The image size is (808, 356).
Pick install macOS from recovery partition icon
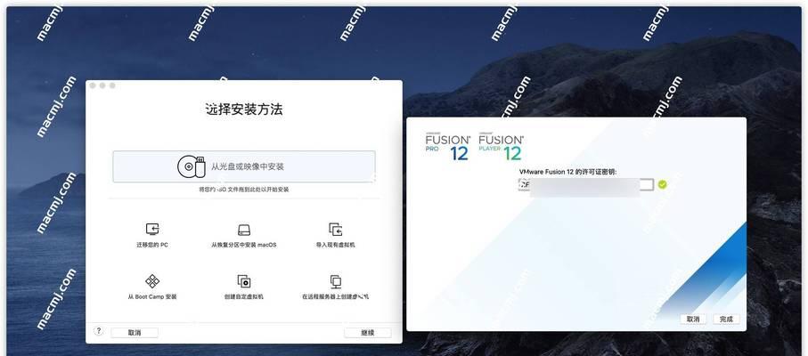[244, 230]
